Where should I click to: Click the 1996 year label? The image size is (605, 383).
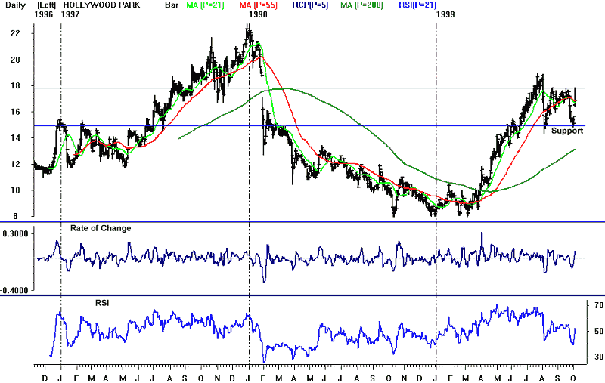[44, 14]
